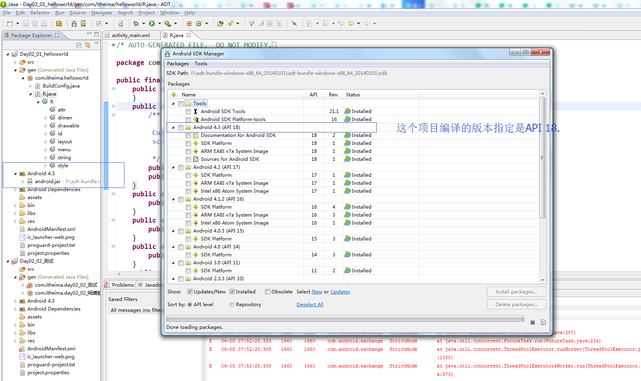The width and height of the screenshot is (641, 381).
Task: Expand BuildConfig.java tree node
Action: [30, 86]
